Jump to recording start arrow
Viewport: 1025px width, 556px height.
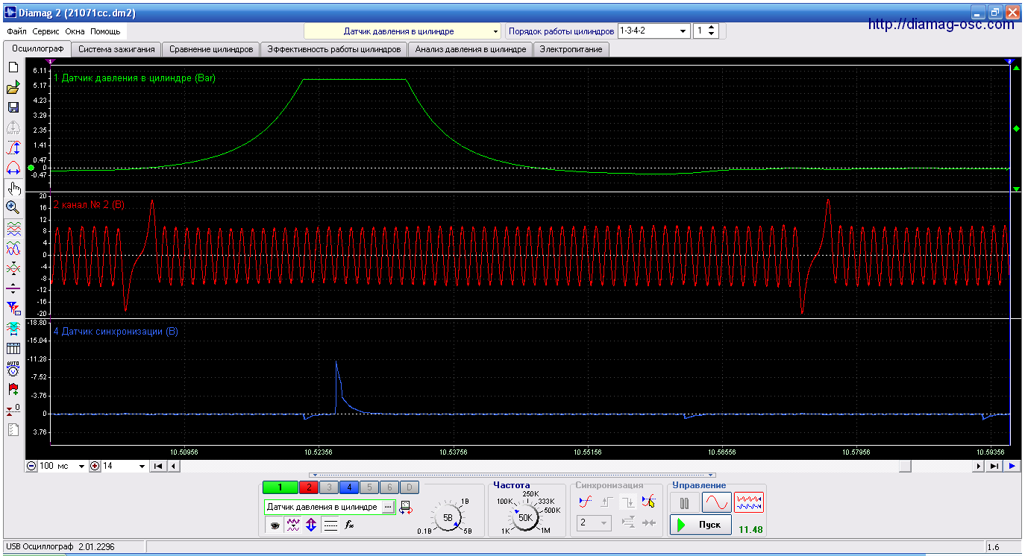pyautogui.click(x=158, y=466)
